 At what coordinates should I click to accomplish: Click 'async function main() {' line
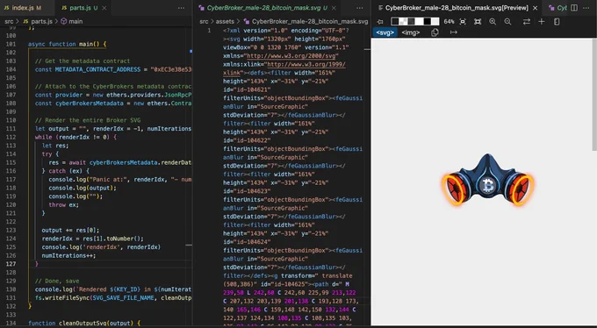[67, 44]
